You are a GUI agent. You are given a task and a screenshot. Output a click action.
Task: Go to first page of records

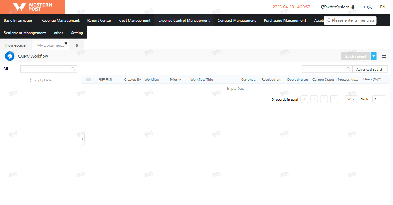(304, 99)
